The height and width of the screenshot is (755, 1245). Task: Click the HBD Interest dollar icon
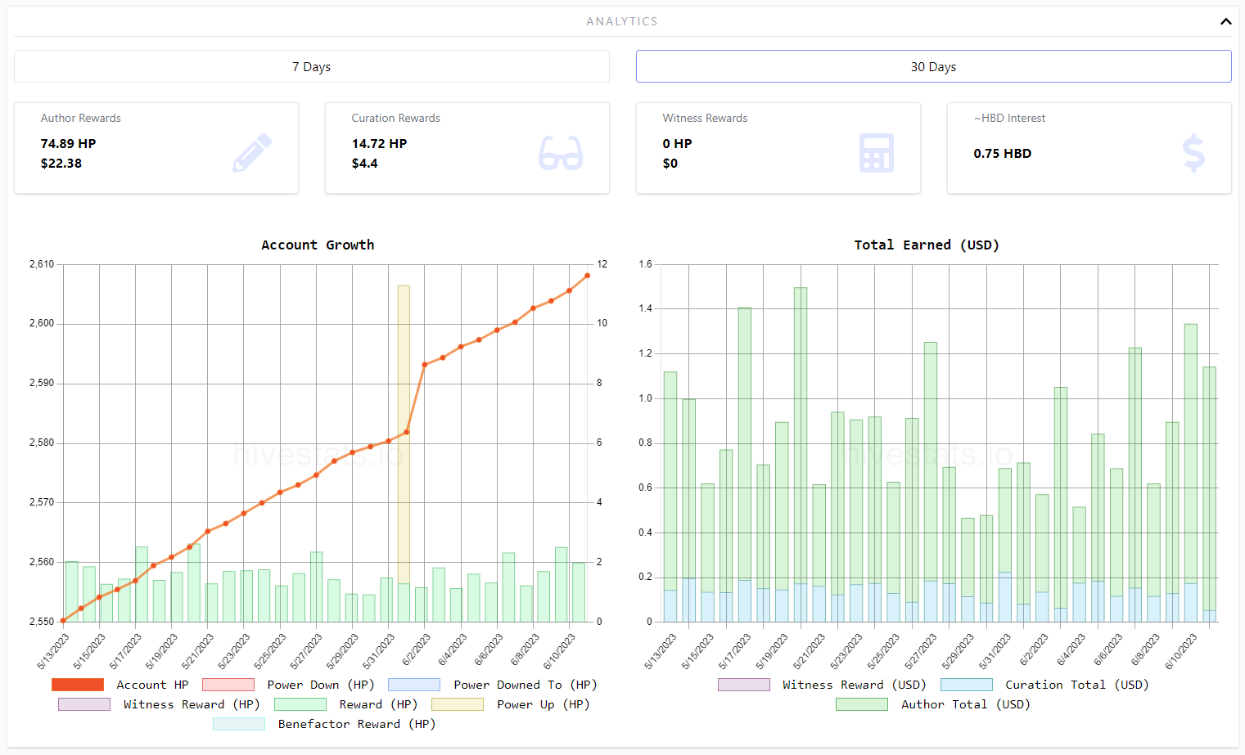click(x=1193, y=153)
